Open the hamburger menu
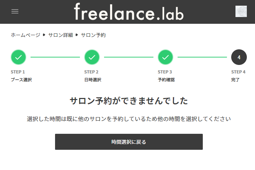Viewport: 255px width, 170px height. [x=15, y=11]
